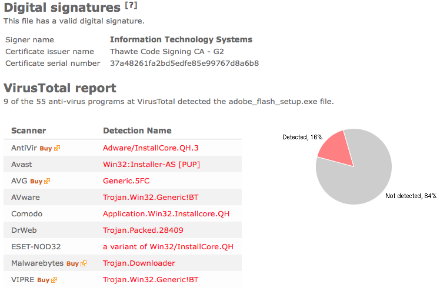This screenshot has width=440, height=291.
Task: Click the external link icon next to AVG Buy
Action: coord(47,182)
